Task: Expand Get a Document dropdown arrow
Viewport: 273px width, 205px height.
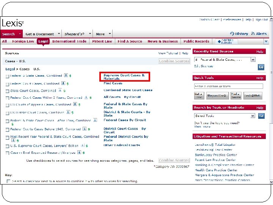Action: click(59, 34)
